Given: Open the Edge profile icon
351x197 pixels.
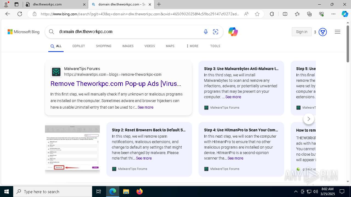Looking at the screenshot, I should (6, 4).
